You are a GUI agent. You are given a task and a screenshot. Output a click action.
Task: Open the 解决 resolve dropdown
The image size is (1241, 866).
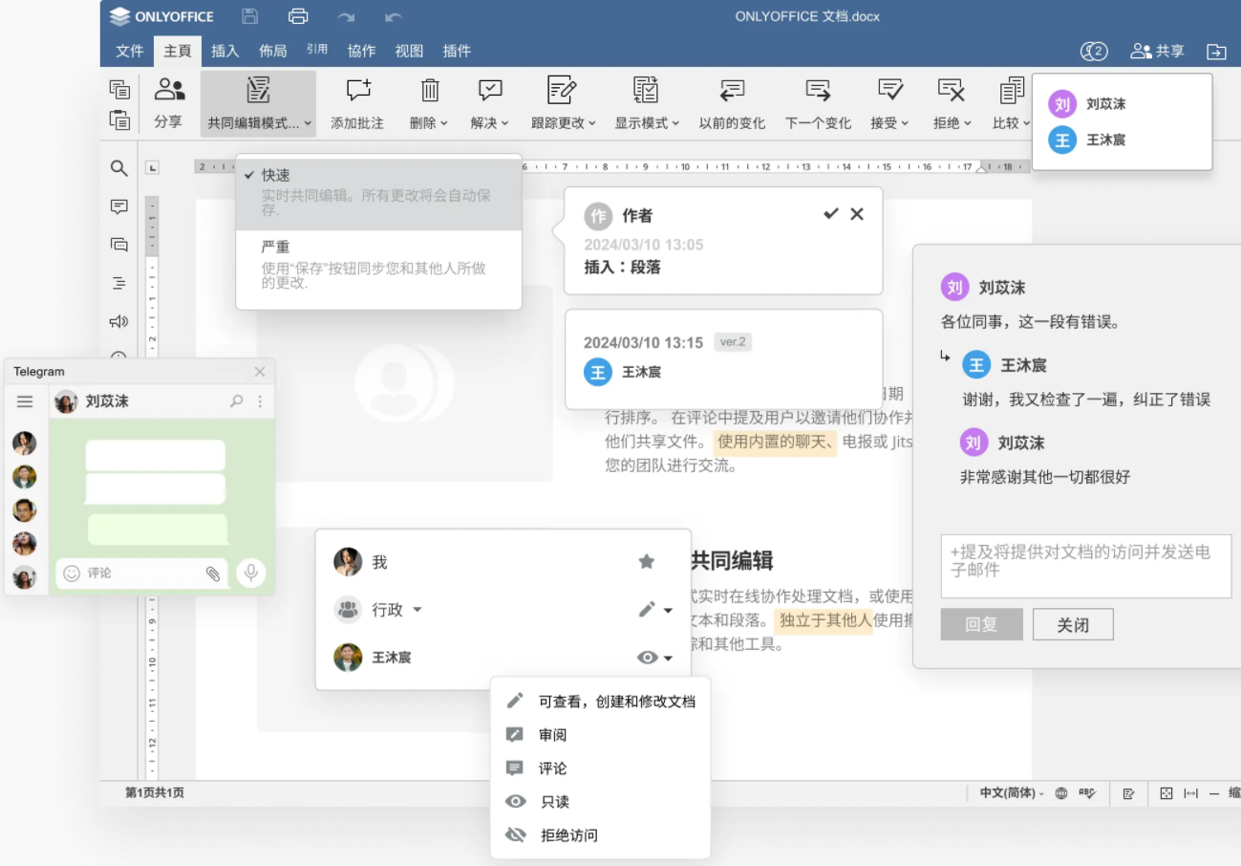point(489,103)
